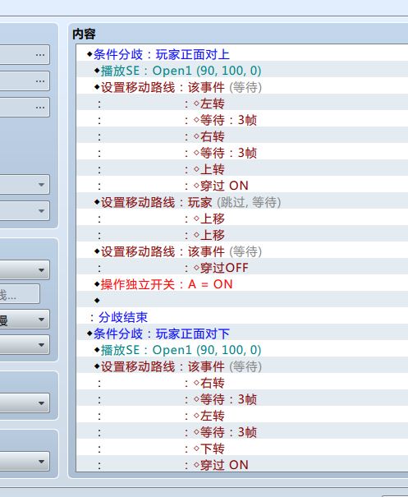Screen dimensions: 408x497
Task: Select the ◇下转 movement command row
Action: pos(242,449)
